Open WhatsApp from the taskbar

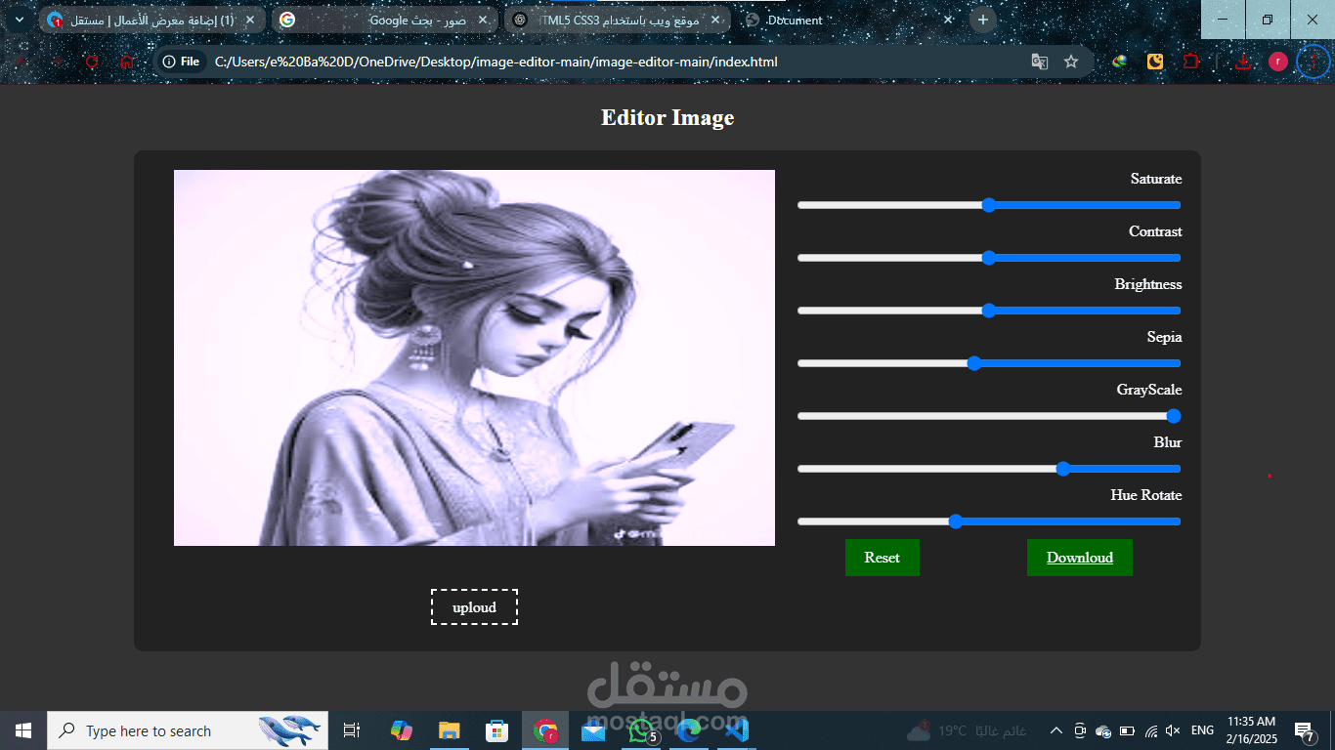(x=641, y=730)
